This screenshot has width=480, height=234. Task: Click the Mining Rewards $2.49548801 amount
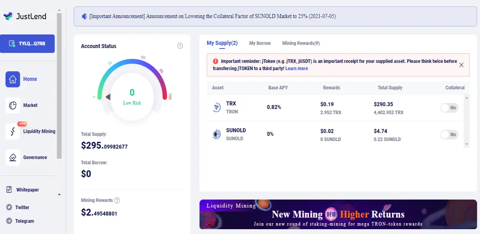(99, 213)
